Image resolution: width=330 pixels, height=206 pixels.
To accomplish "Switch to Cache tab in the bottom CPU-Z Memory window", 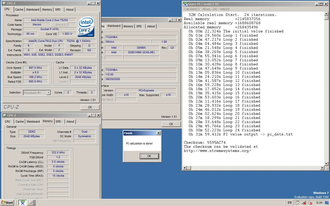I will 20,122.
